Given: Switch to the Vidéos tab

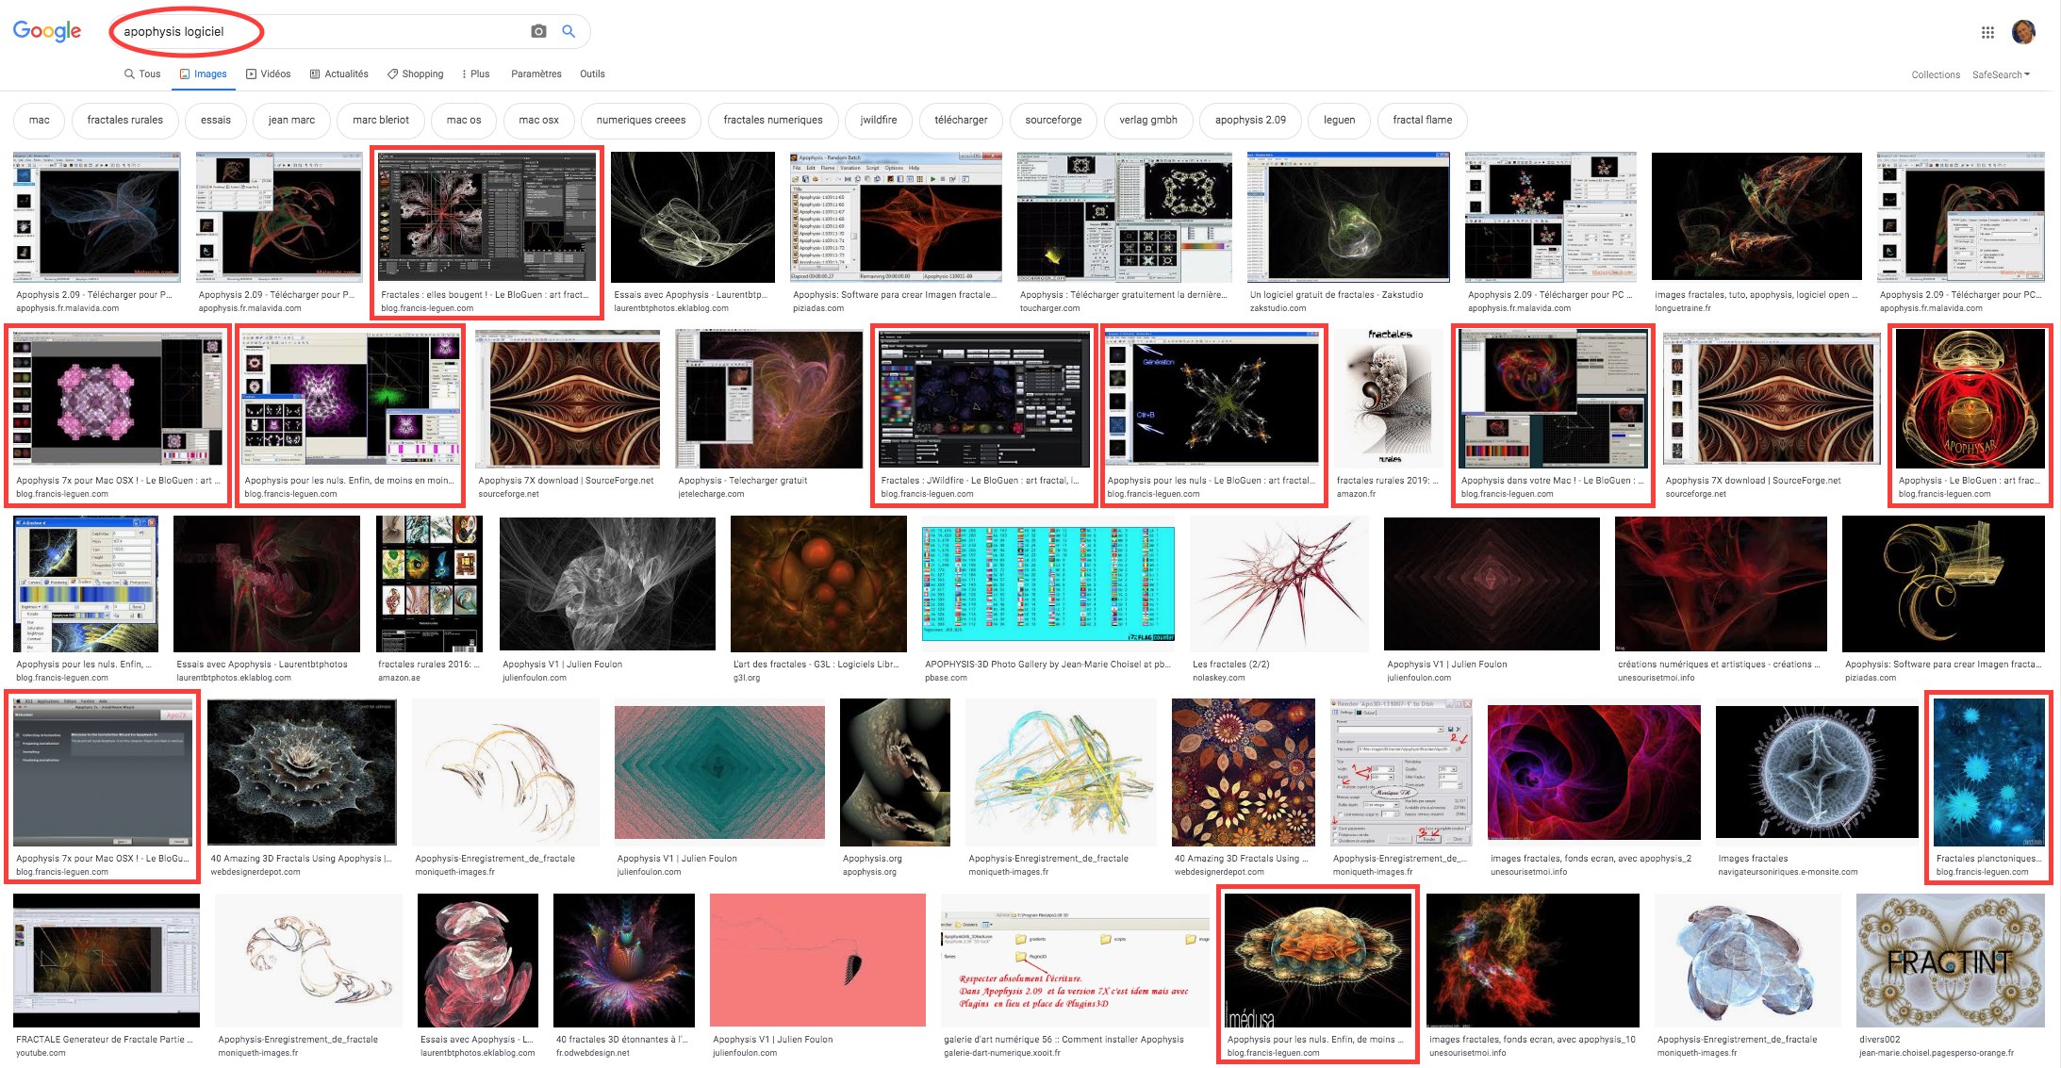Looking at the screenshot, I should [269, 74].
